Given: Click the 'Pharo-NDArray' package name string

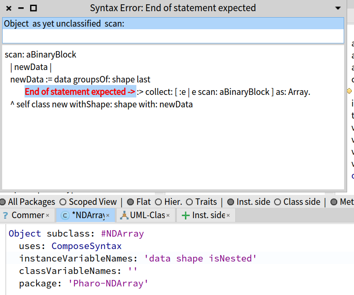Looking at the screenshot, I should click(x=108, y=283).
